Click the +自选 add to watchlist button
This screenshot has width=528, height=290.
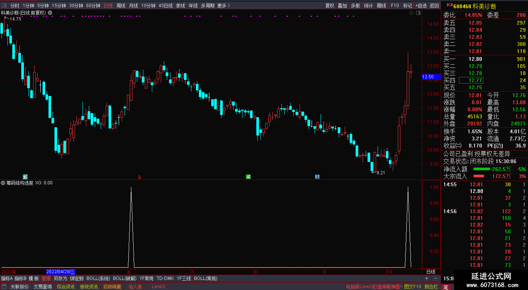pos(421,6)
